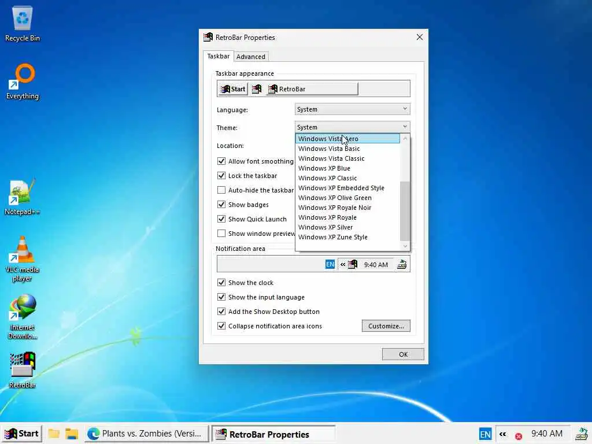Choose Windows Vista Basic theme
The height and width of the screenshot is (444, 592).
(347, 149)
